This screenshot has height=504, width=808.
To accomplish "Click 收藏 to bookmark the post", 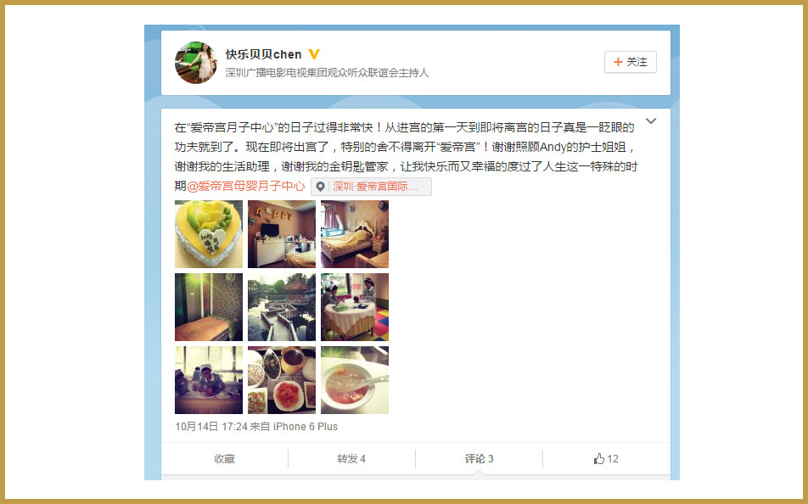I will (224, 459).
